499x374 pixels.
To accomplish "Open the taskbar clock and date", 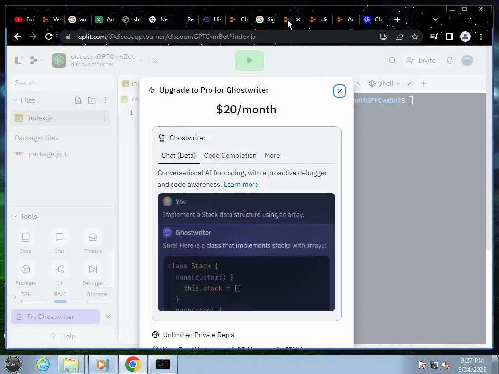I will pos(472,365).
